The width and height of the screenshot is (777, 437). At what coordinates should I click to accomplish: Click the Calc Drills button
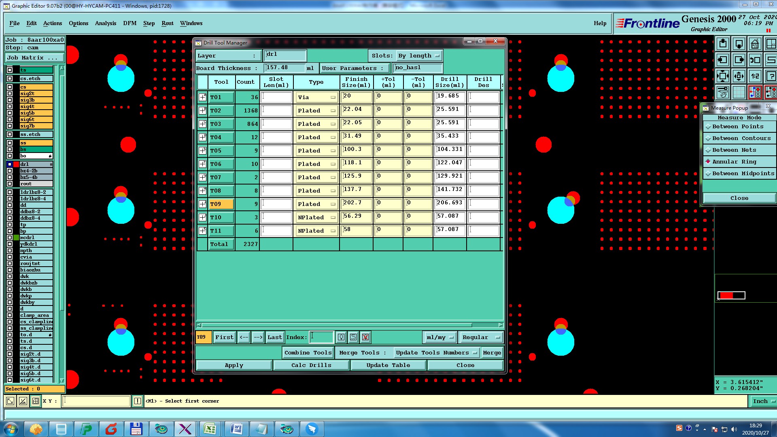(311, 365)
